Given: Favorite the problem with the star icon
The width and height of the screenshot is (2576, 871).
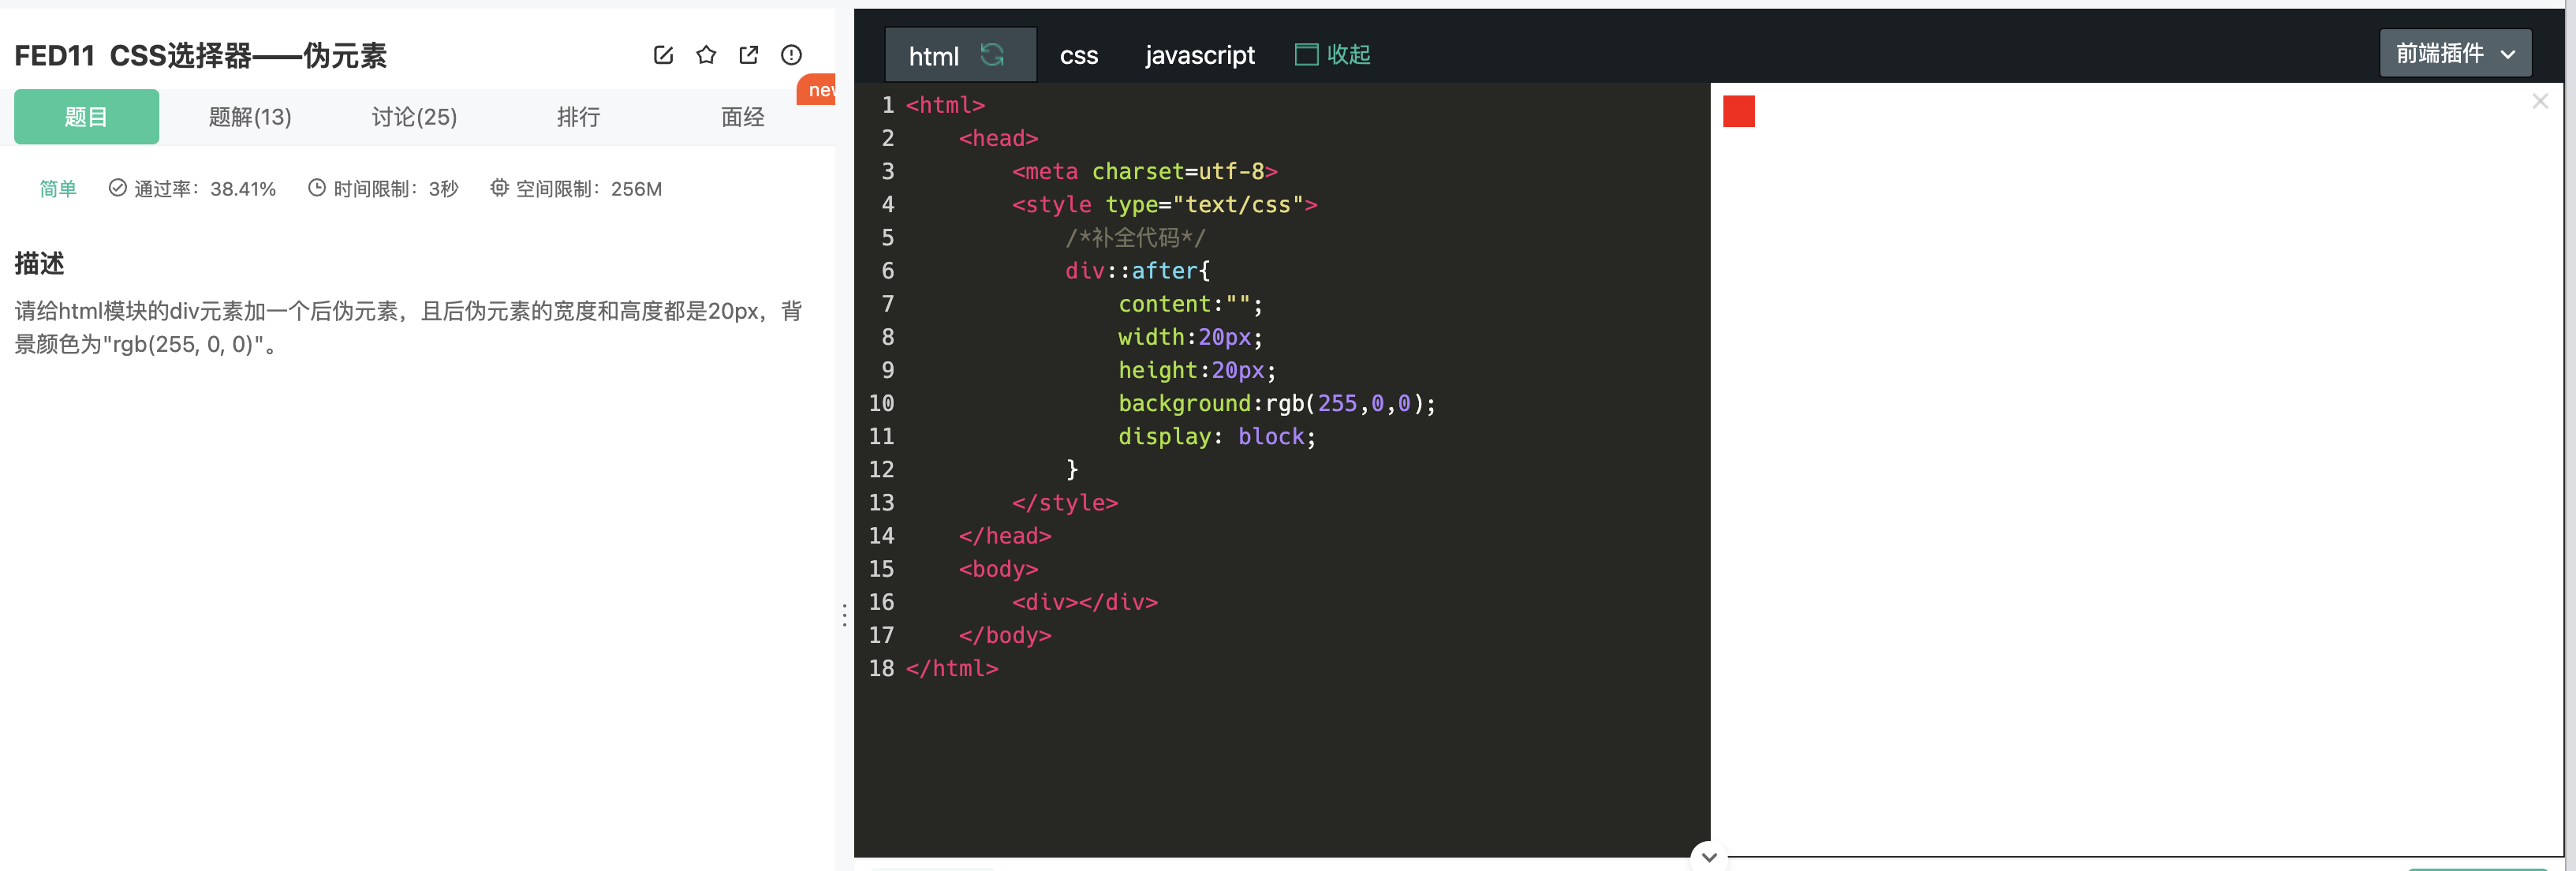Looking at the screenshot, I should point(706,55).
